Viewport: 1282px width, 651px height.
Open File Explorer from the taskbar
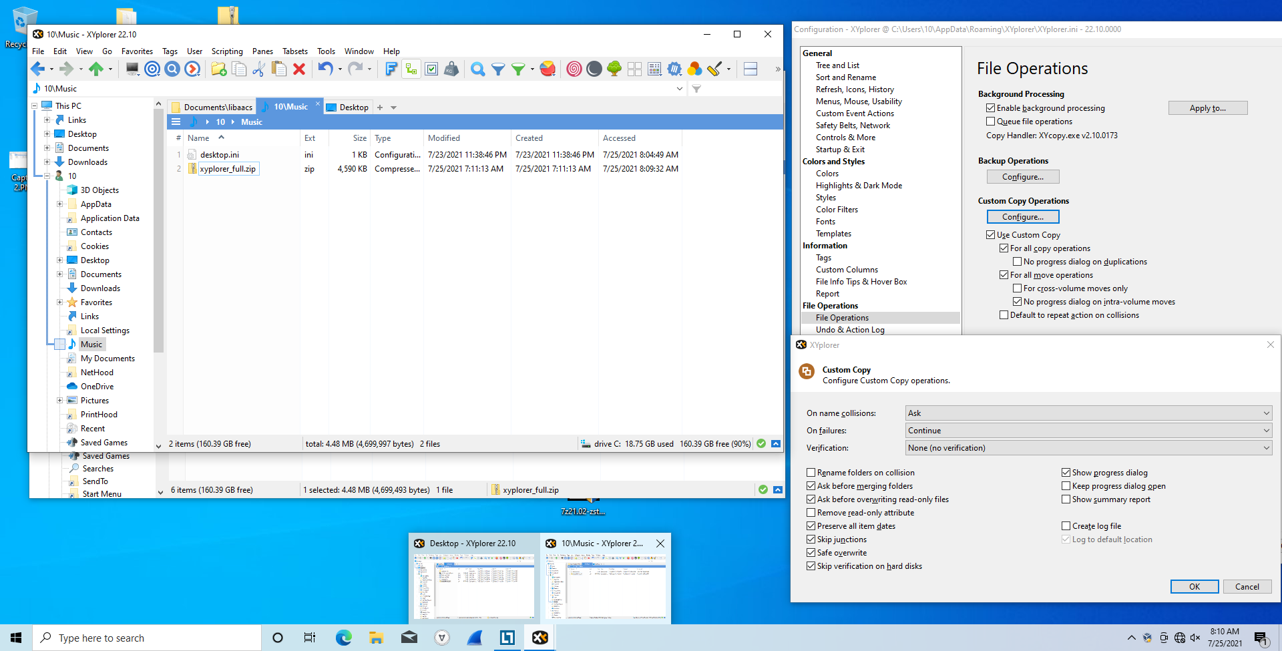(376, 638)
